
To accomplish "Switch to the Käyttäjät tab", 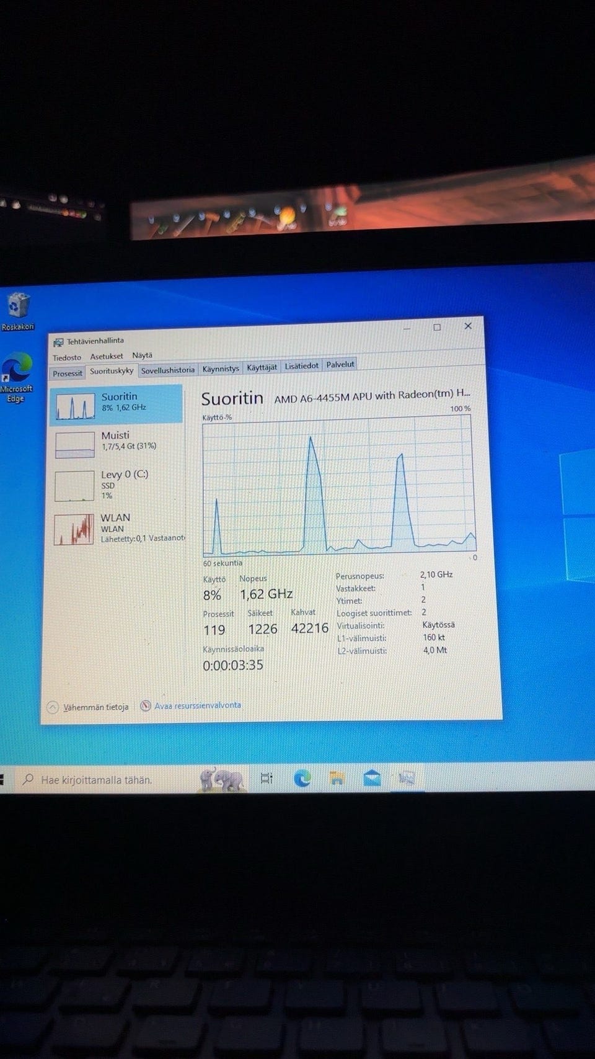I will point(262,367).
